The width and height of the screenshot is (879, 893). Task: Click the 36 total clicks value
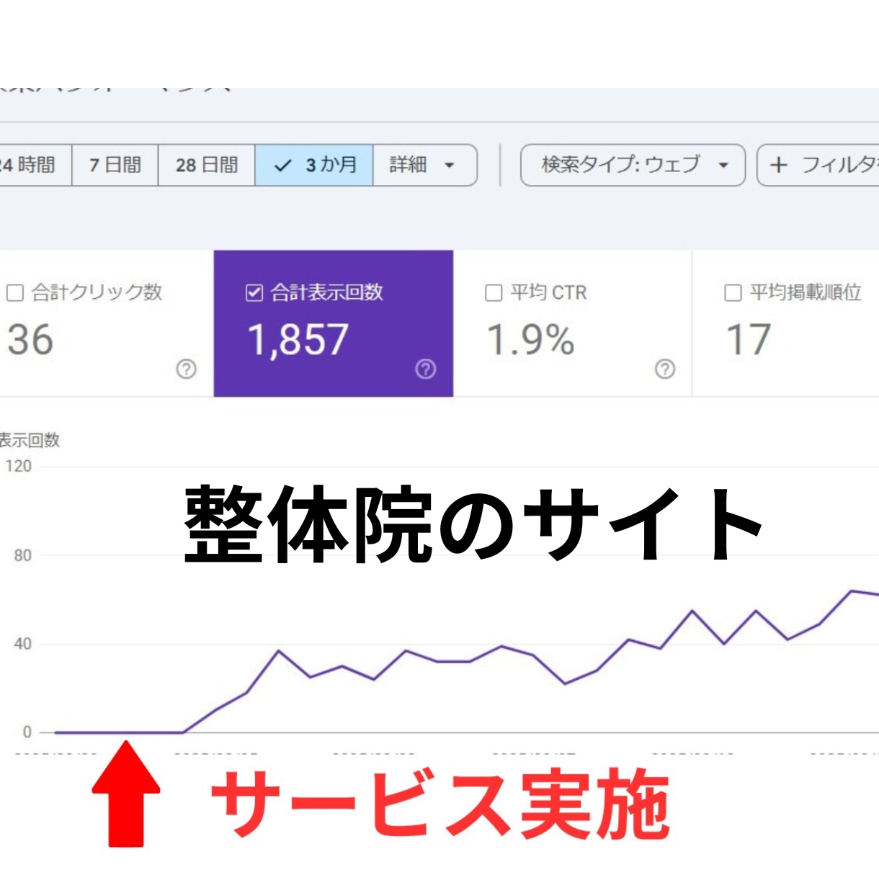coord(30,339)
